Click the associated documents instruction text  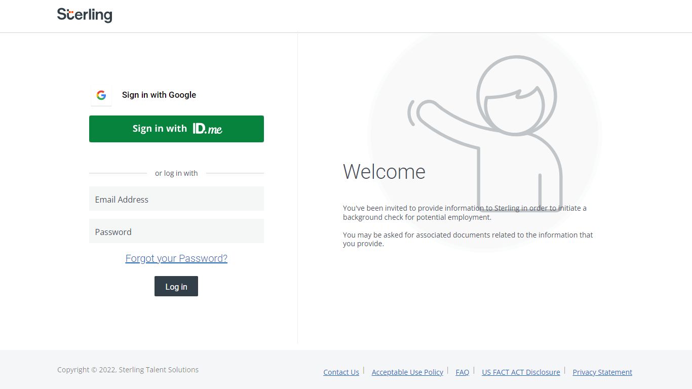pos(468,239)
